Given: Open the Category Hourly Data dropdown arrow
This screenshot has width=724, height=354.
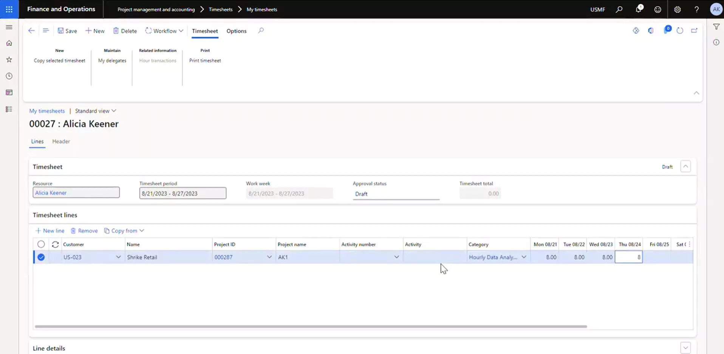Looking at the screenshot, I should click(x=524, y=257).
